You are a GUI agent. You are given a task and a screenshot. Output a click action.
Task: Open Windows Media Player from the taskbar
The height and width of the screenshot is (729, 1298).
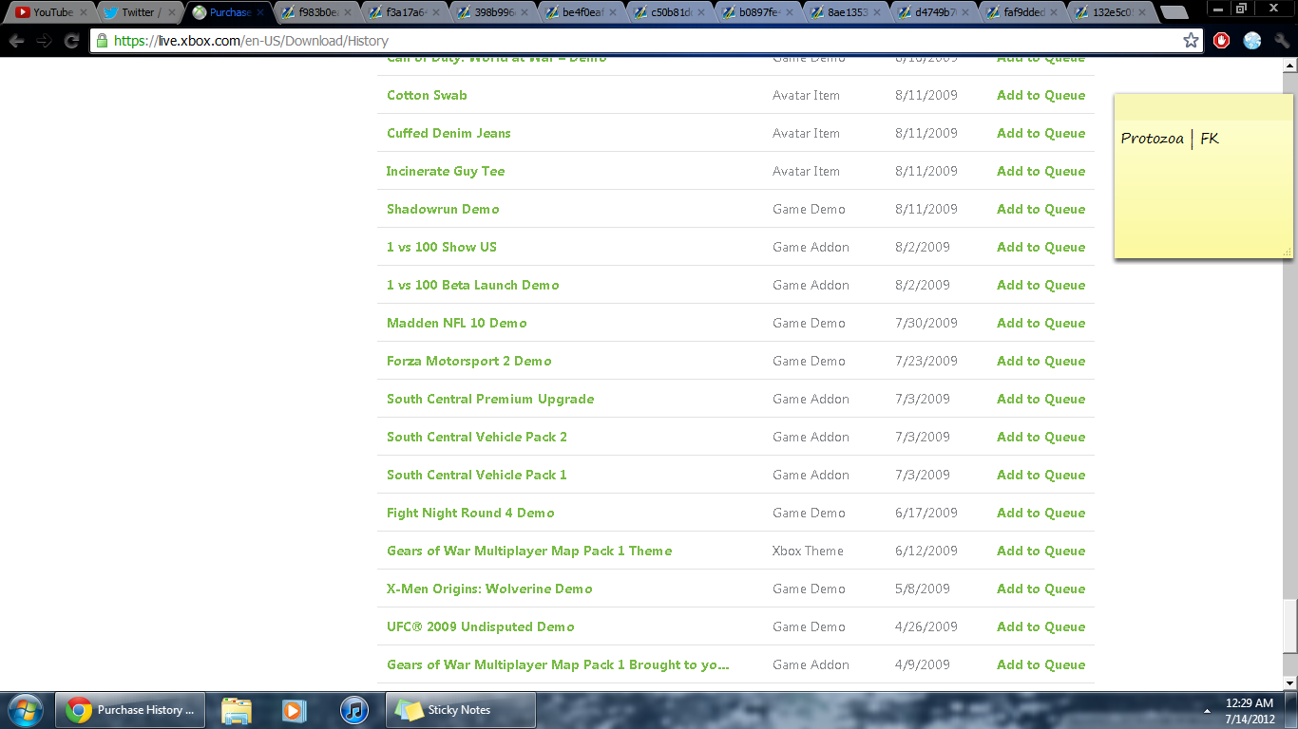tap(295, 710)
